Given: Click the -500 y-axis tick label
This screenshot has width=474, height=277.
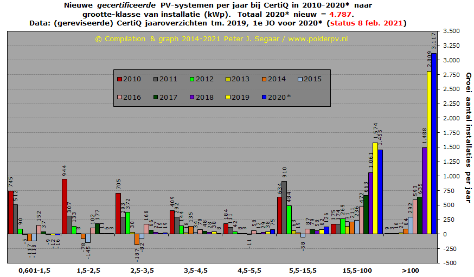Looking at the screenshot, I should [x=450, y=263].
